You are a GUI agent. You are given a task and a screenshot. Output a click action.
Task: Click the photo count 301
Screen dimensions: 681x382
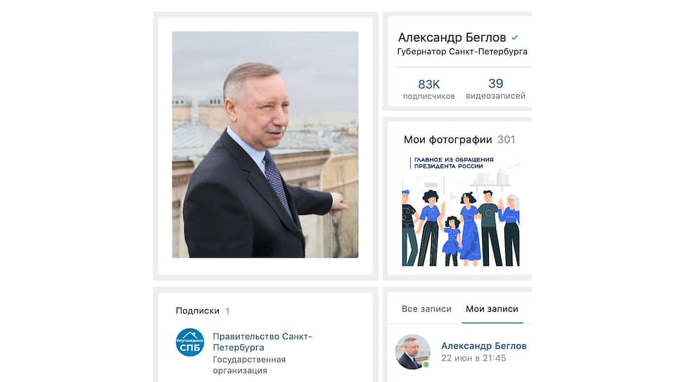coord(506,140)
